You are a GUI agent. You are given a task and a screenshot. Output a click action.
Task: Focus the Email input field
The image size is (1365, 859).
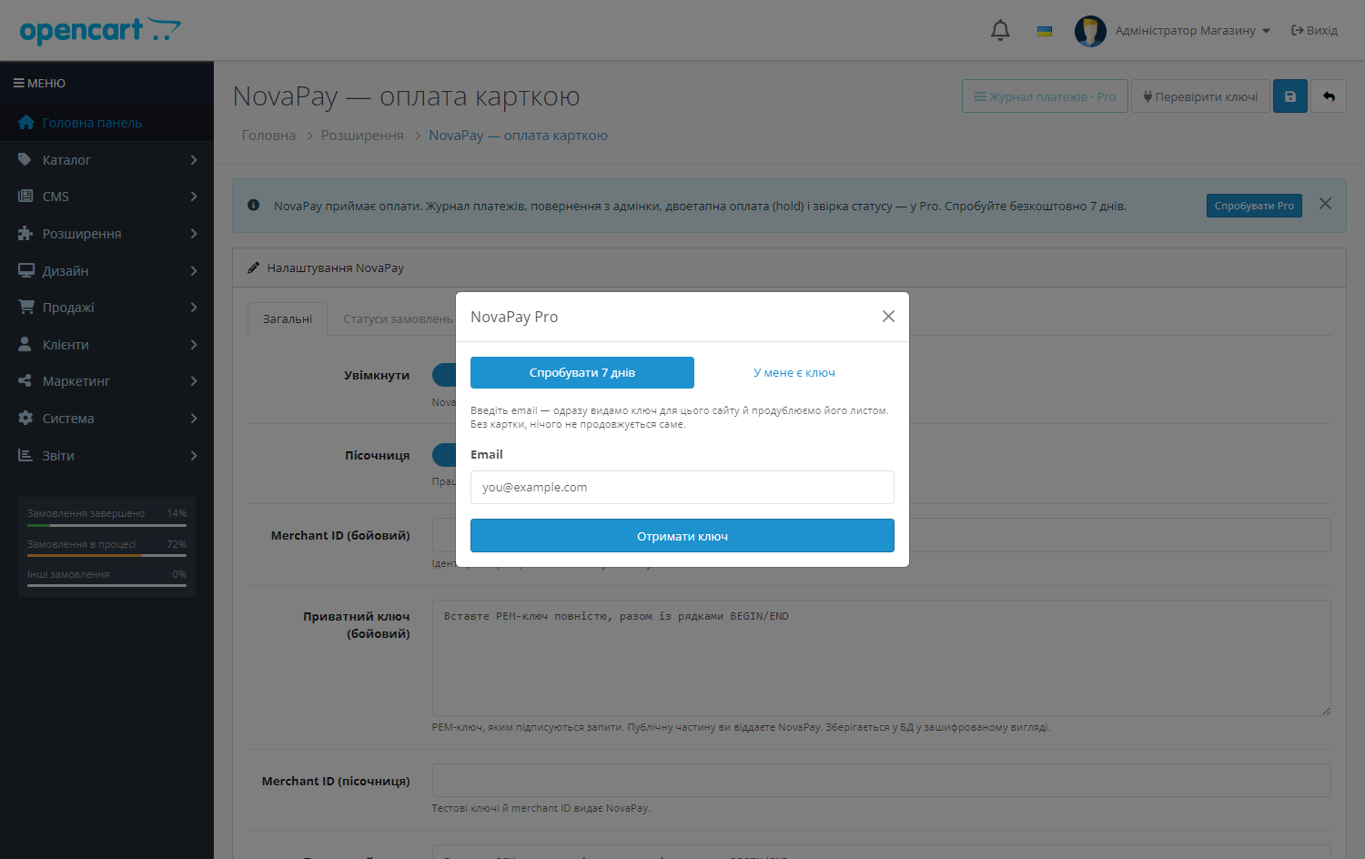click(682, 488)
